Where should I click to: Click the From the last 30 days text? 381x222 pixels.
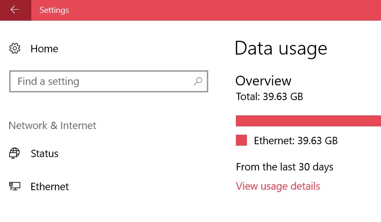coord(285,167)
